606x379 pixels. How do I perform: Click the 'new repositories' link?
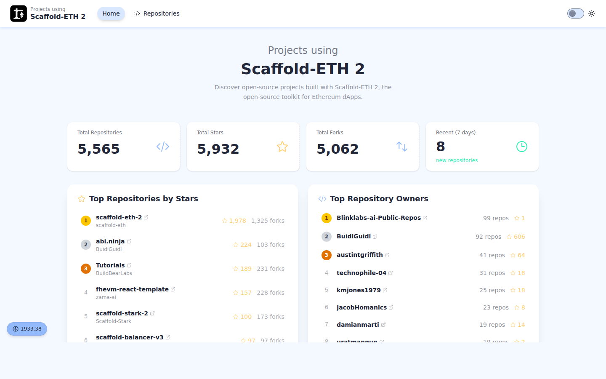tap(457, 160)
